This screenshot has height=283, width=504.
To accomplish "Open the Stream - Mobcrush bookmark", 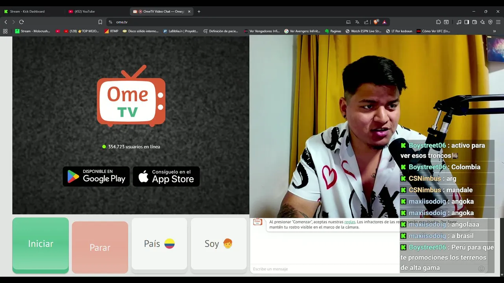I will coord(33,31).
